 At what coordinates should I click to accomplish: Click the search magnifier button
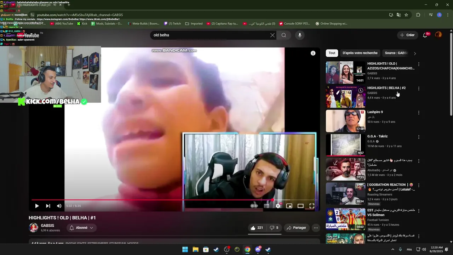point(284,35)
